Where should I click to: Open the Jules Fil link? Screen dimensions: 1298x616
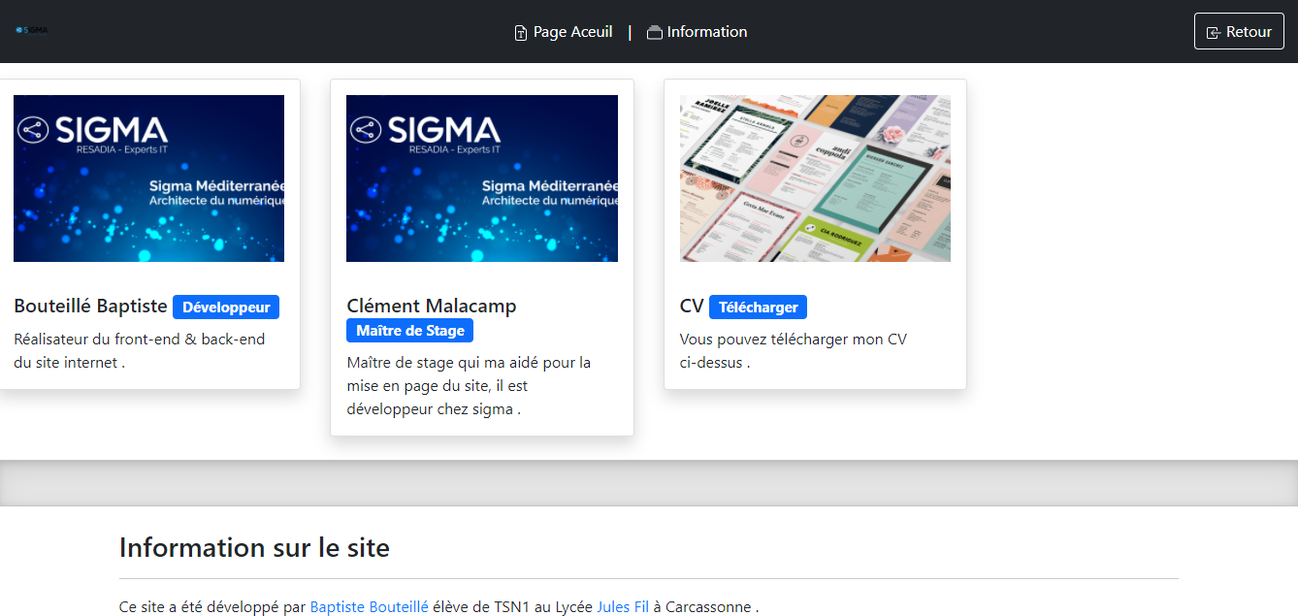tap(623, 607)
